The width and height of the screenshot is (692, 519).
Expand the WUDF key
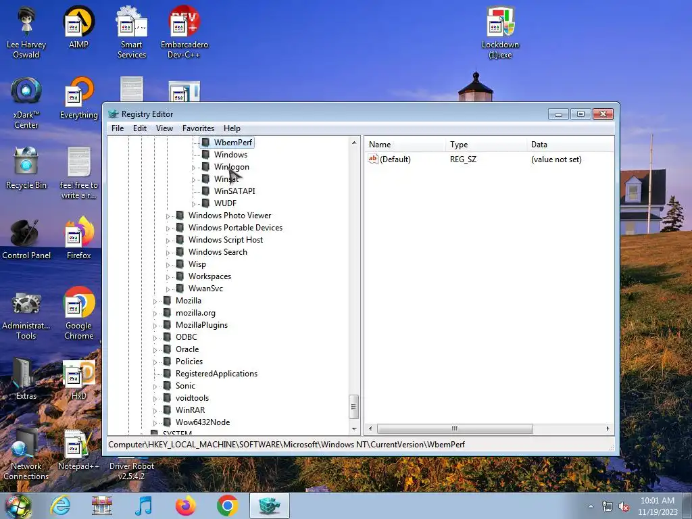[193, 204]
